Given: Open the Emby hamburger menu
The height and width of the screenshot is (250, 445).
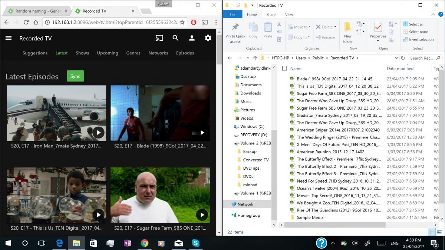Looking at the screenshot, I should pos(9,38).
